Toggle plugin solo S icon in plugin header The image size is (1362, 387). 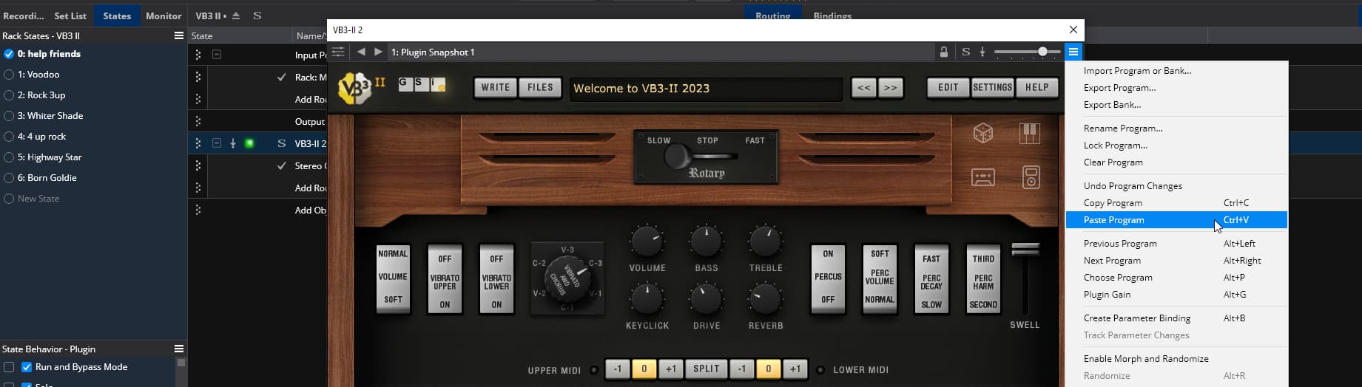(x=965, y=52)
